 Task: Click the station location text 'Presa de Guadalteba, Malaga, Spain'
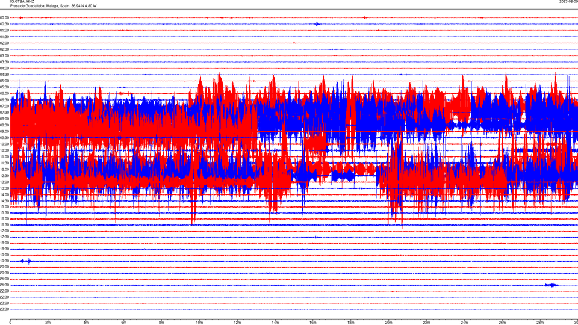coord(40,6)
